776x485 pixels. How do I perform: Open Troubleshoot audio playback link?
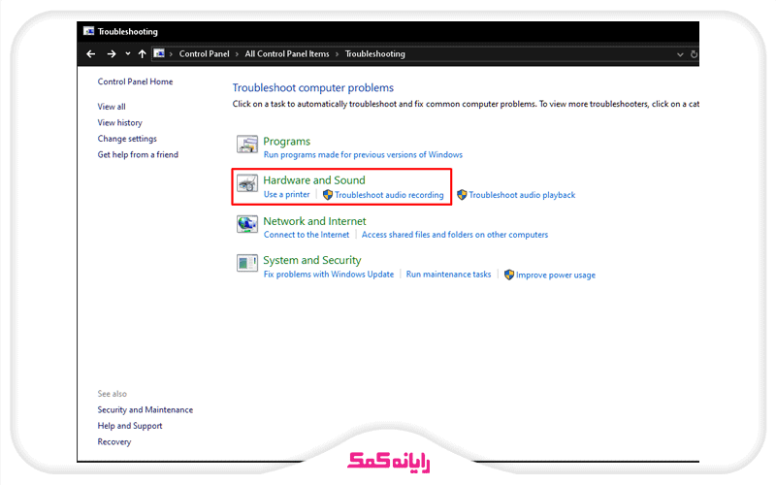[x=522, y=195]
